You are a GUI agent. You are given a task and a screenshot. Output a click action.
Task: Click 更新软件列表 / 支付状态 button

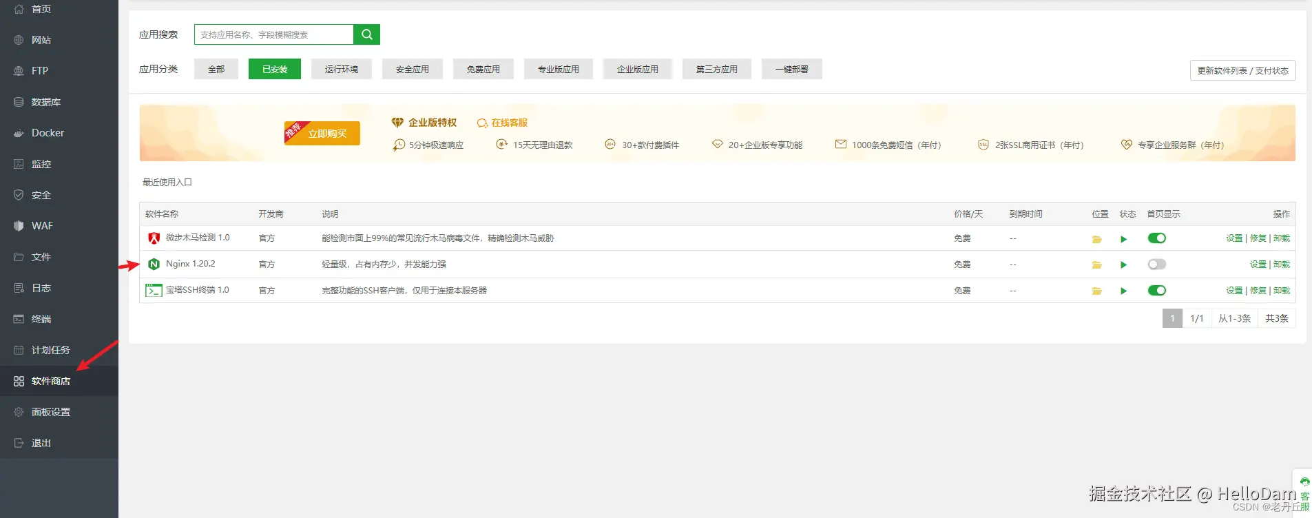point(1243,70)
